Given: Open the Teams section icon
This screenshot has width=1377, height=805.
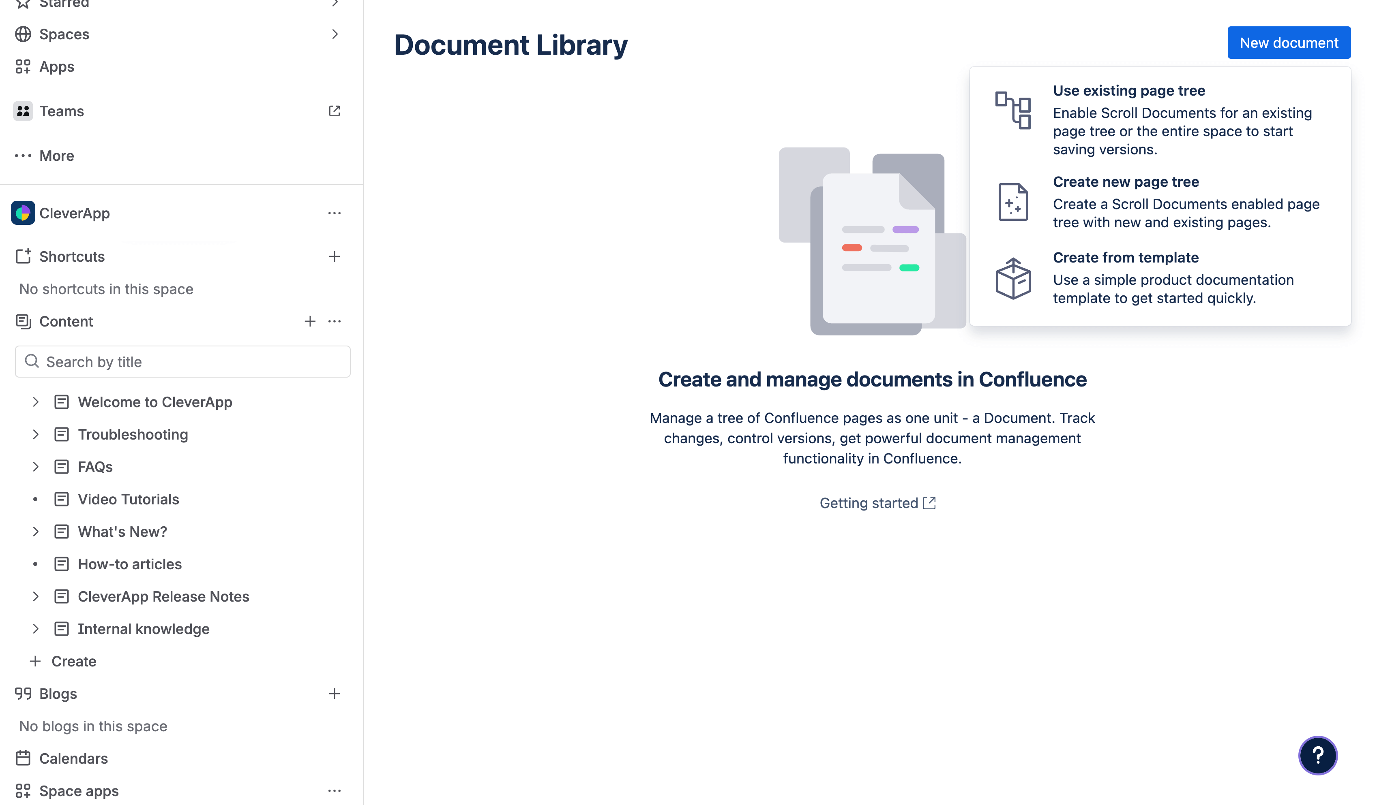Looking at the screenshot, I should click(23, 111).
